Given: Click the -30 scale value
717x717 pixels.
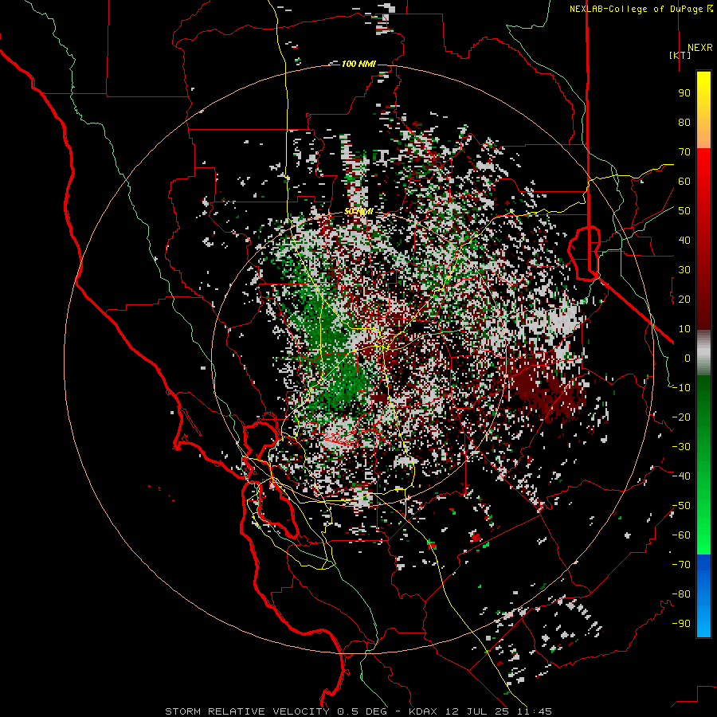Looking at the screenshot, I should coord(682,447).
